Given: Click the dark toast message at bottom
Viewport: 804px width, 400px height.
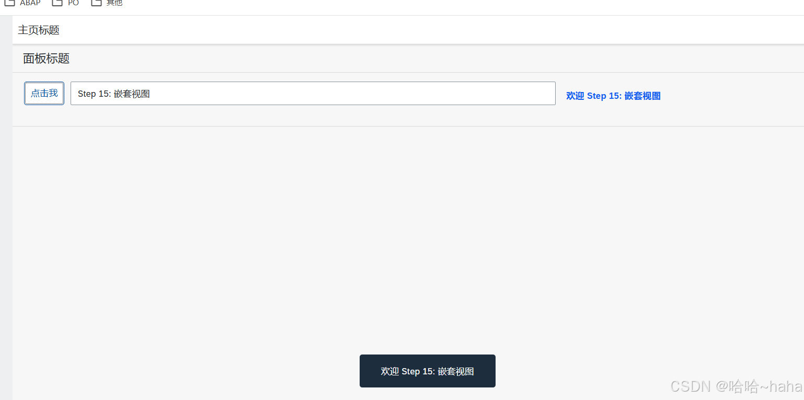Looking at the screenshot, I should (x=427, y=371).
